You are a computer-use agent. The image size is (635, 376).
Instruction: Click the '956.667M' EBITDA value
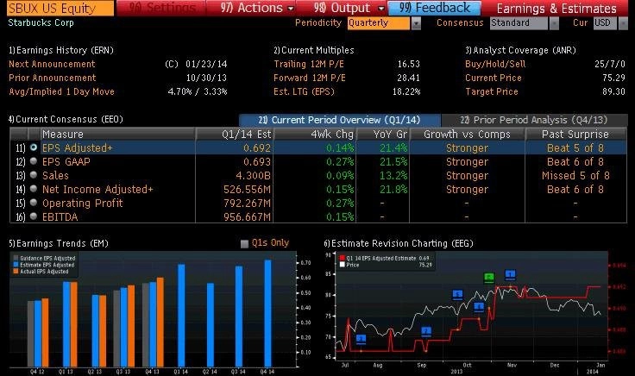(x=247, y=217)
